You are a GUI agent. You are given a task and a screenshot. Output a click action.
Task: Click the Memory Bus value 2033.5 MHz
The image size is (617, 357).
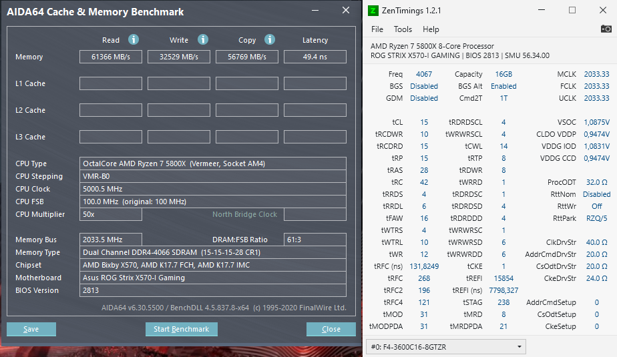(111, 240)
